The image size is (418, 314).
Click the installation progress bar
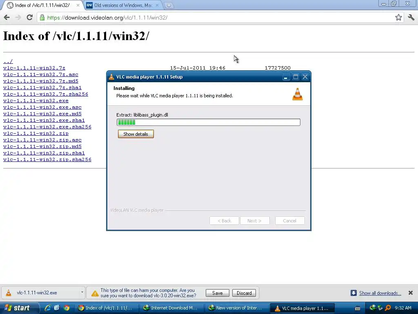coord(209,122)
